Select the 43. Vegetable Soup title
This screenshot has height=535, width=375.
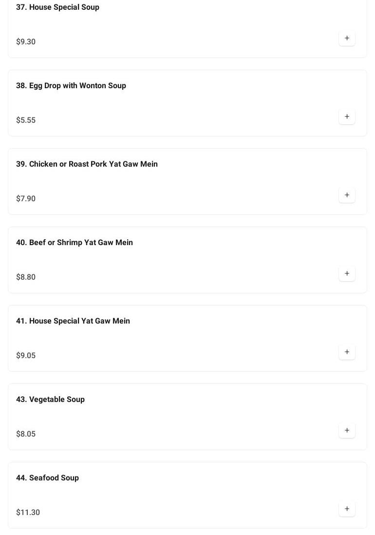coord(51,400)
